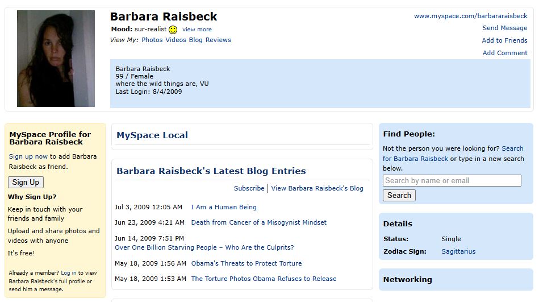This screenshot has height=302, width=539.
Task: Click Send Message
Action: point(504,28)
